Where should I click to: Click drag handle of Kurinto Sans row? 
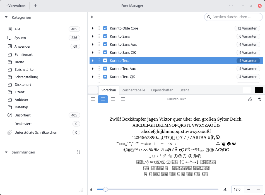point(99,36)
